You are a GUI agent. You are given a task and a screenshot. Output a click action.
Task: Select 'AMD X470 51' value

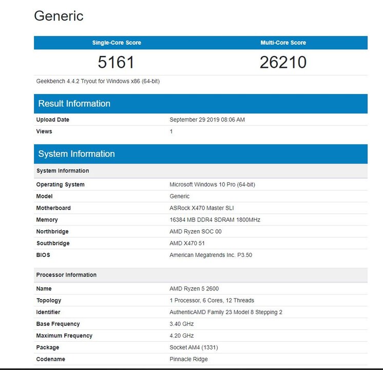[x=187, y=243]
